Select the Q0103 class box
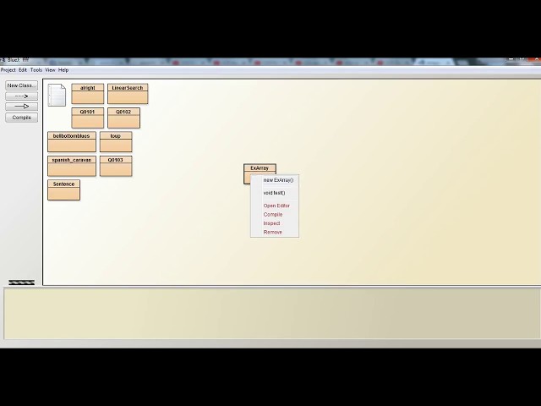 coord(116,166)
